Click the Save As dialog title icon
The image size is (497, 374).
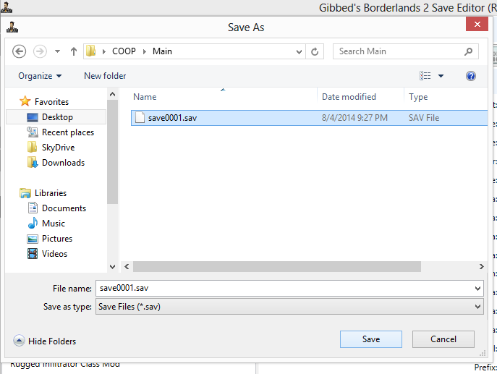coord(12,27)
